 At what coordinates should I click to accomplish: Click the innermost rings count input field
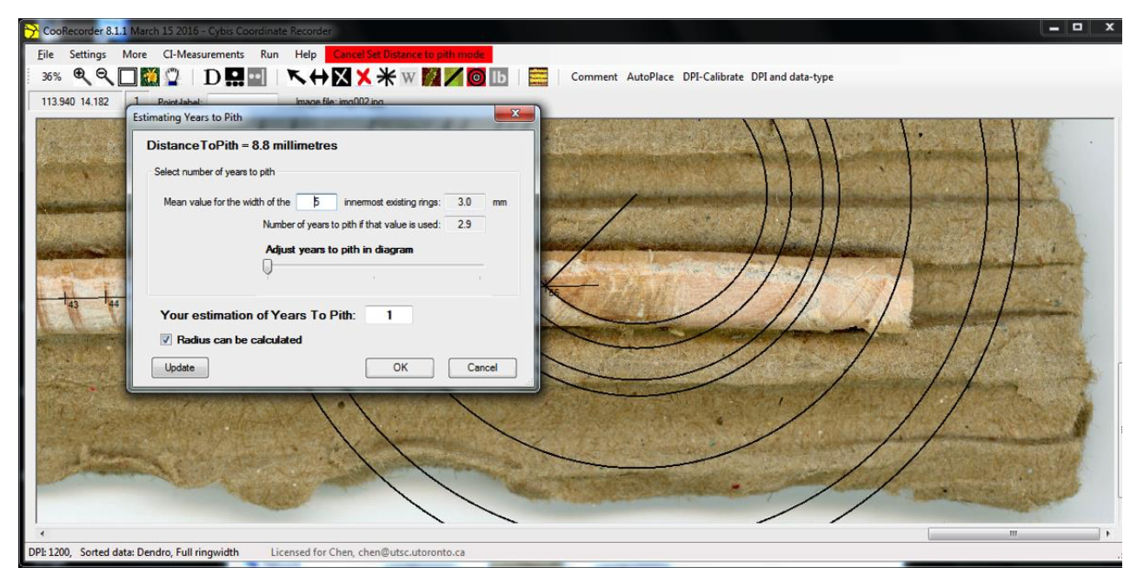click(x=316, y=202)
